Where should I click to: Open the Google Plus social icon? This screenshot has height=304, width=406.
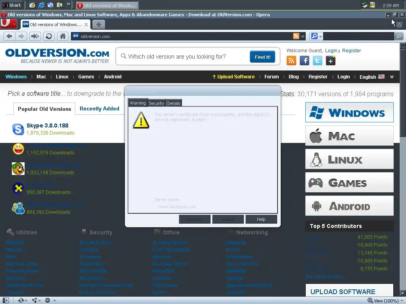click(x=331, y=61)
